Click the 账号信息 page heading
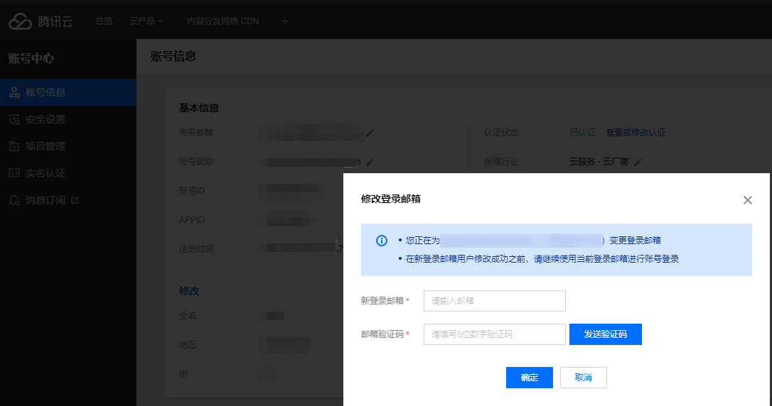The height and width of the screenshot is (406, 772). tap(173, 57)
